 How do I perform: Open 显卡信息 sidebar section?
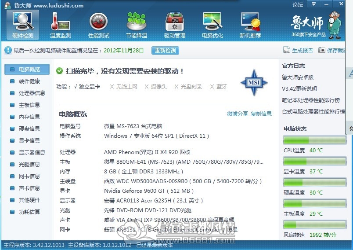click(27, 140)
